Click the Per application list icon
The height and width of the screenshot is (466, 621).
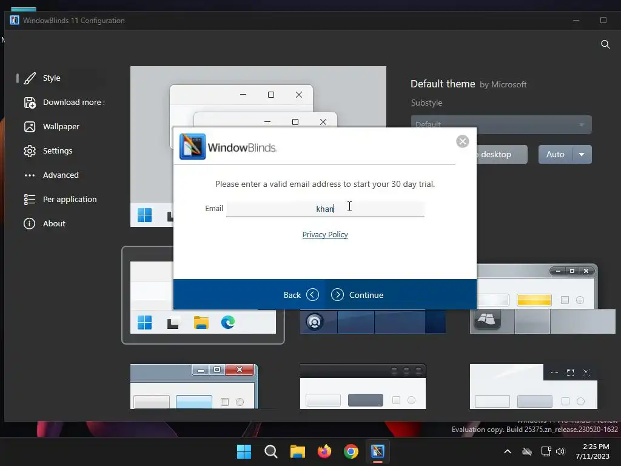(x=30, y=199)
